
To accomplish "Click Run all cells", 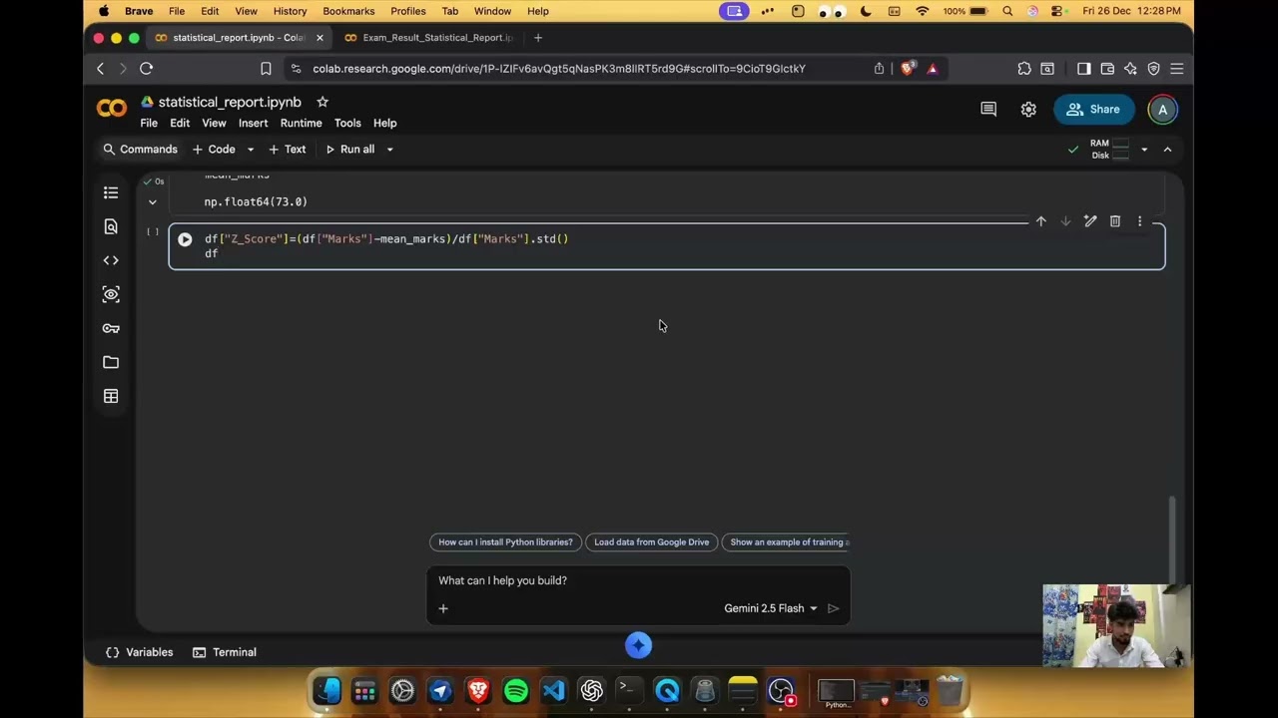I will coord(350,150).
